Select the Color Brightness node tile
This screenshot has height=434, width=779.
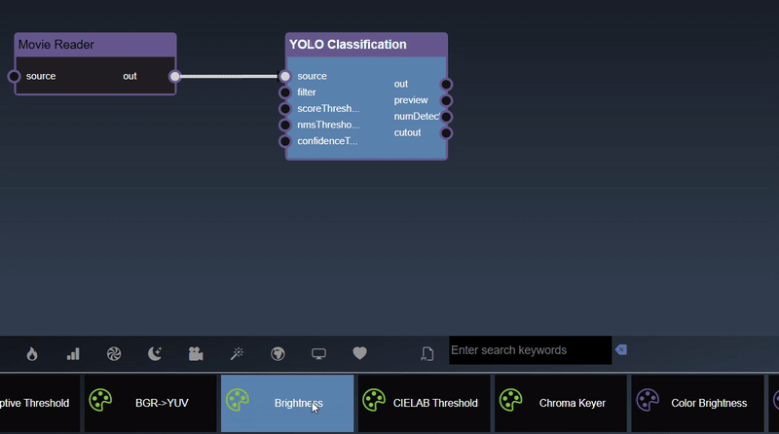tap(695, 403)
